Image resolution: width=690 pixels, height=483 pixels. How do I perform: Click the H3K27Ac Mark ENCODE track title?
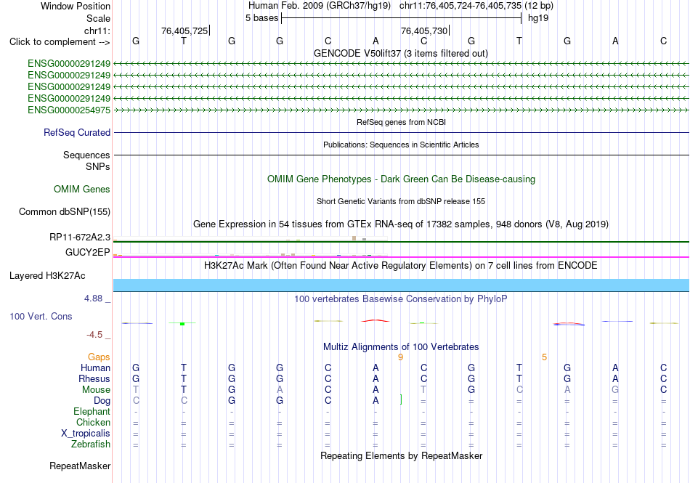click(x=401, y=266)
